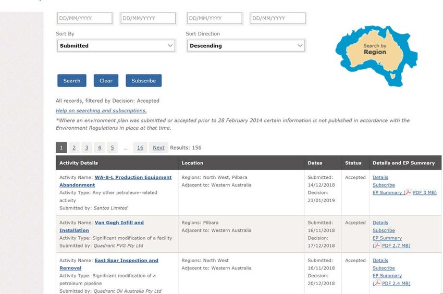Open Van Gogh Infill and Installation activity
Viewport: 443px width, 294px height.
click(x=102, y=226)
